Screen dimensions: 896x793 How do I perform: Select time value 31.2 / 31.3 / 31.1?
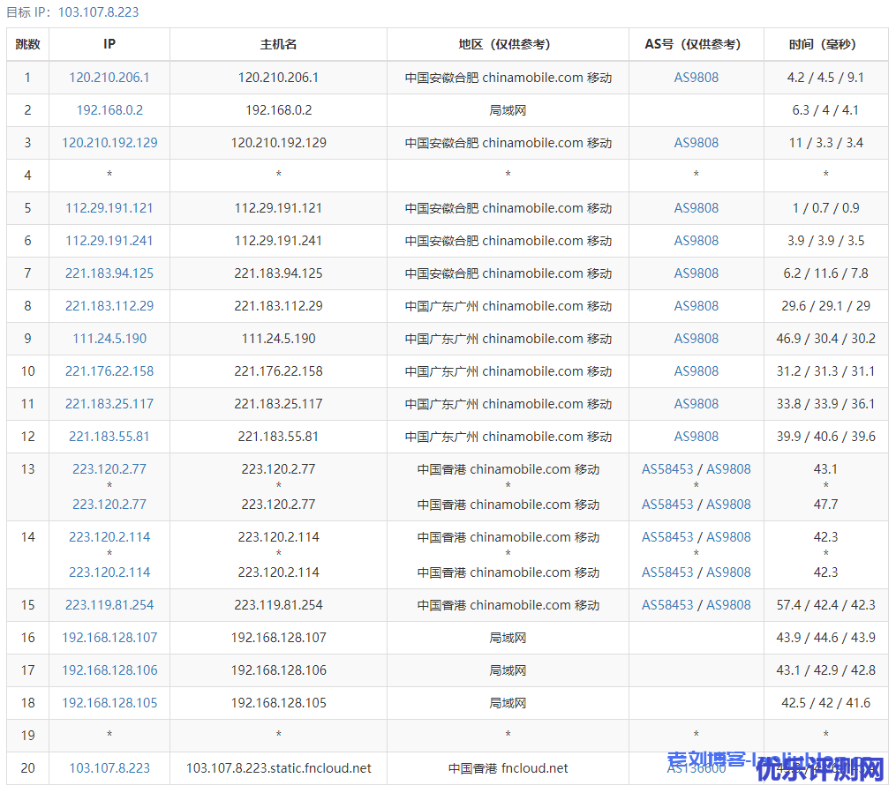825,371
